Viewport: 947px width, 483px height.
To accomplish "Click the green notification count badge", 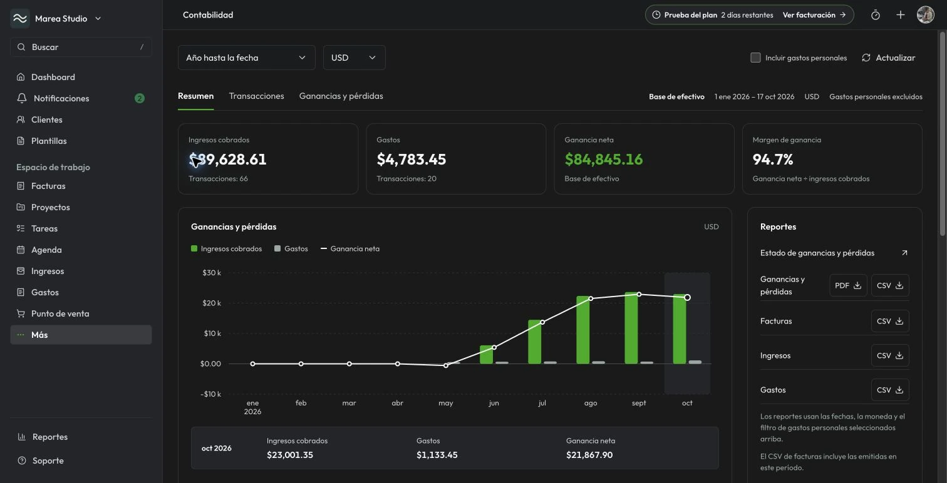I will point(140,98).
